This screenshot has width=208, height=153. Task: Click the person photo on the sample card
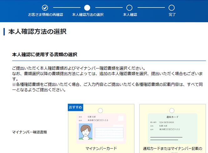click(86, 131)
